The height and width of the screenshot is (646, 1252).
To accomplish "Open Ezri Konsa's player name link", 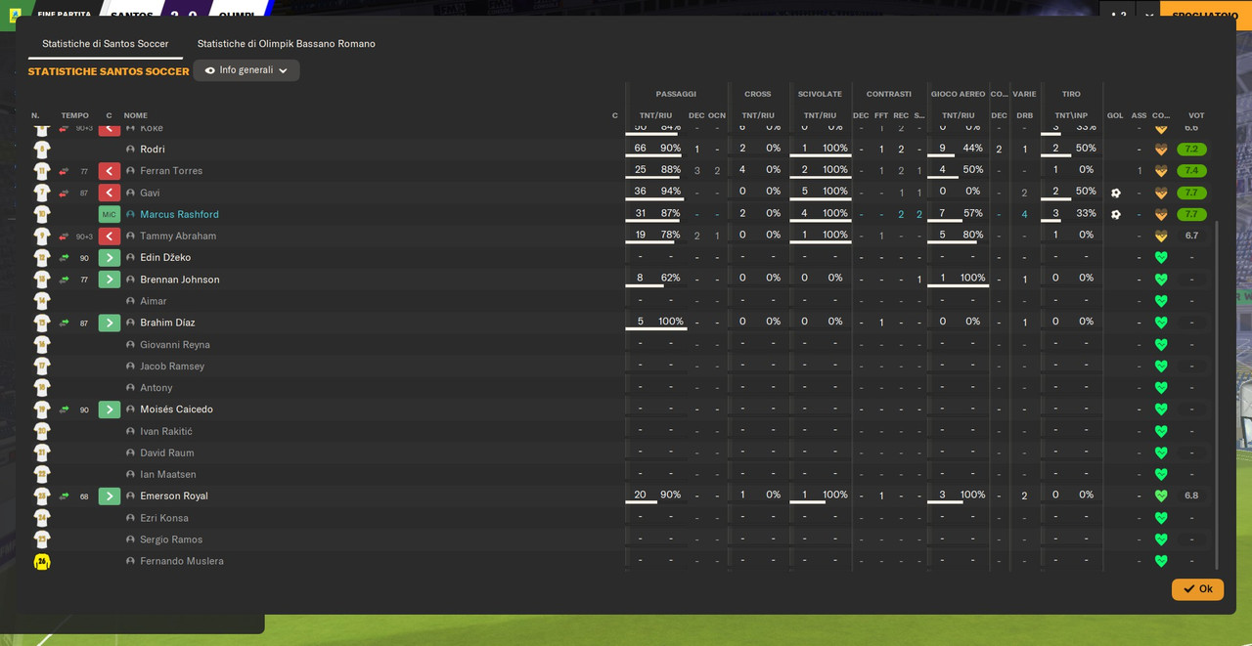I will tap(164, 518).
